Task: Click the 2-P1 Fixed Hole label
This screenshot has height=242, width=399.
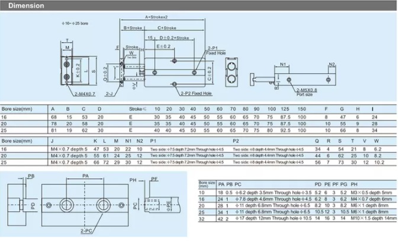Action: point(215,50)
